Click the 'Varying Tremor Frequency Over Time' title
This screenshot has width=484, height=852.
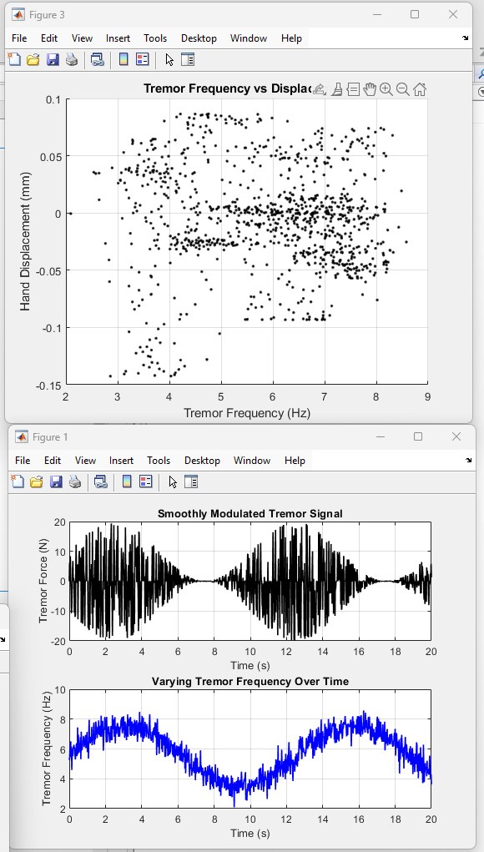[250, 682]
